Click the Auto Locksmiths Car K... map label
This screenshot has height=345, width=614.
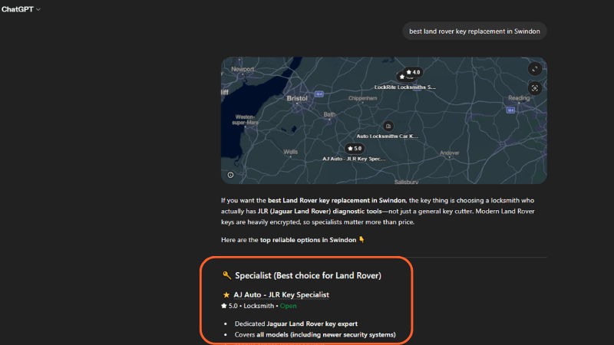coord(388,136)
